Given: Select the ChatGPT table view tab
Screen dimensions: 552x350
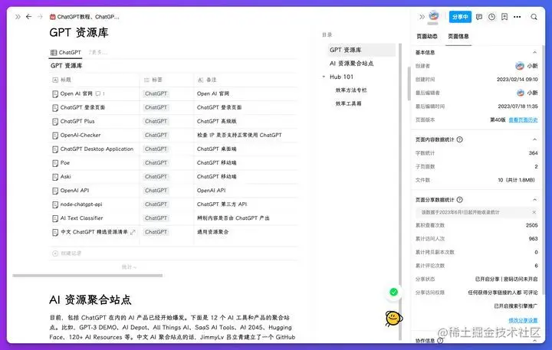Looking at the screenshot, I should 66,52.
